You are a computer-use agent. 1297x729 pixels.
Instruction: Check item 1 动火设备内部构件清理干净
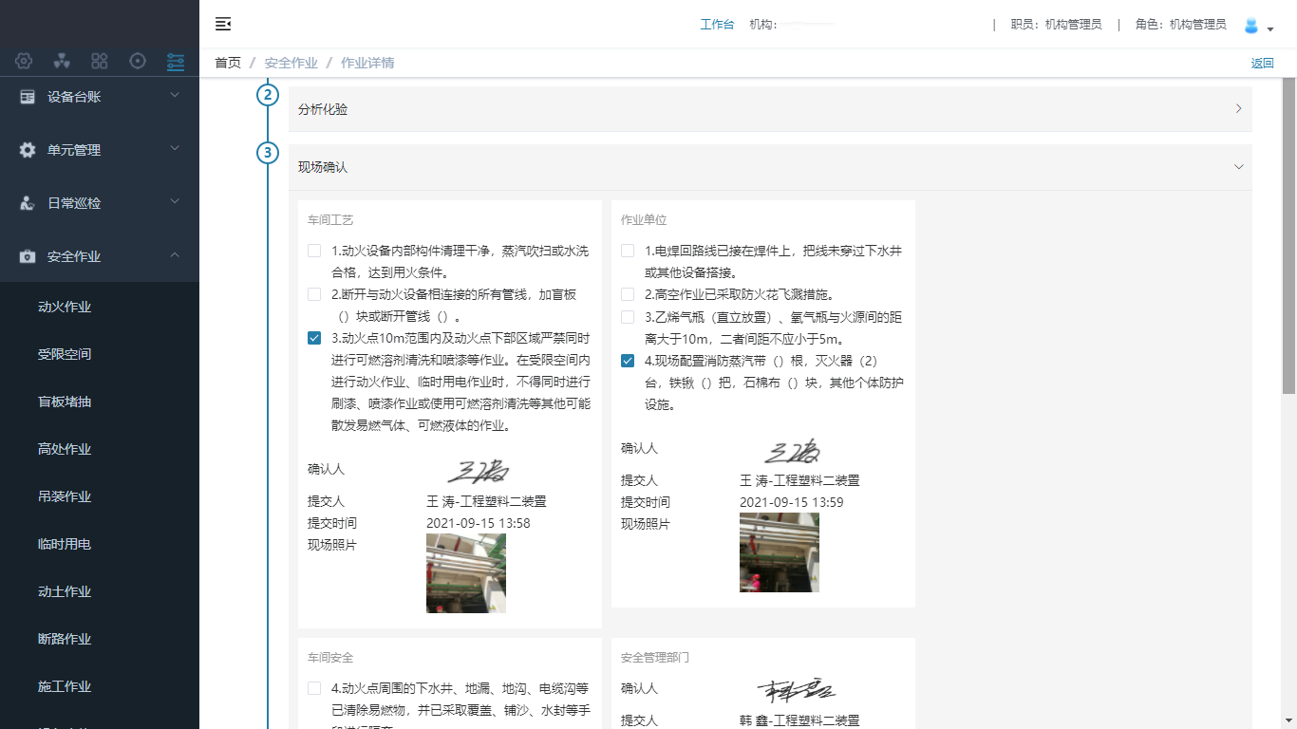point(314,251)
